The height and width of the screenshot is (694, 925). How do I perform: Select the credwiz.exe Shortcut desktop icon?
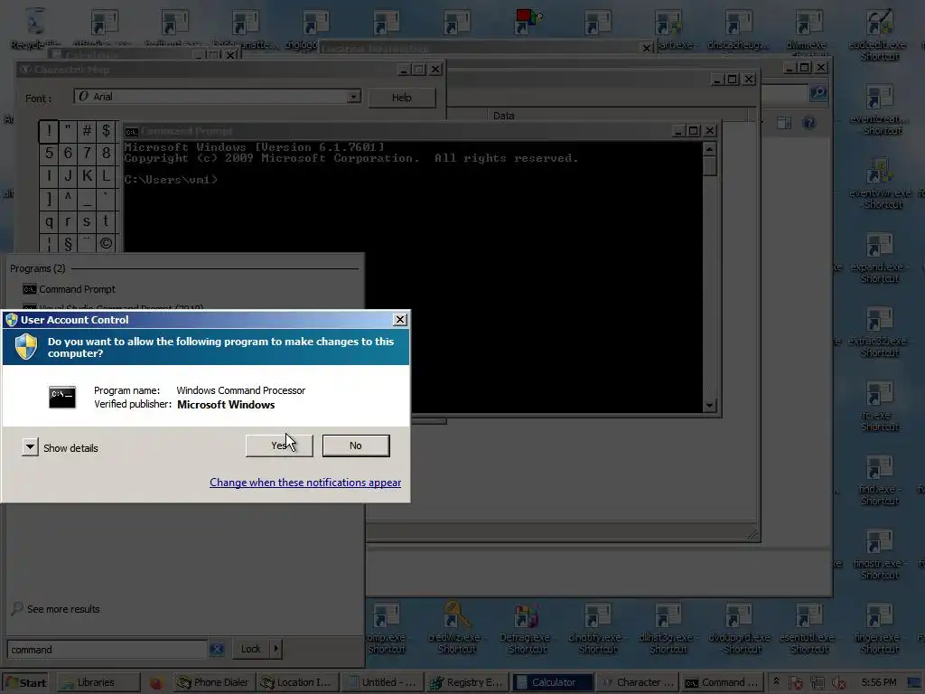coord(456,628)
